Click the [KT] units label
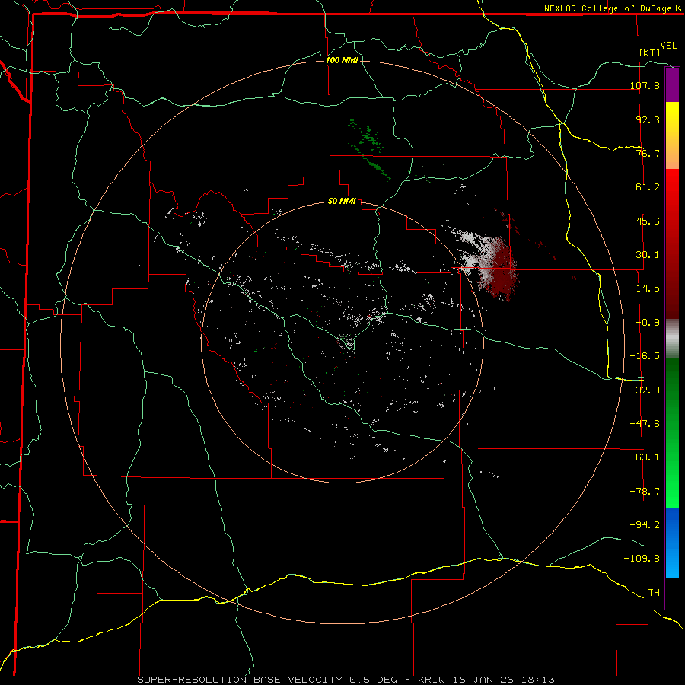 pyautogui.click(x=650, y=53)
